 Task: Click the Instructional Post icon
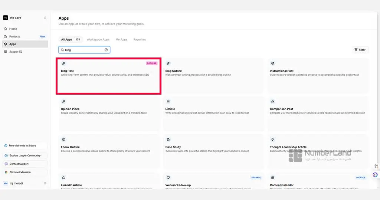[273, 63]
